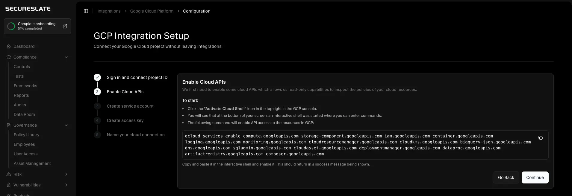Image resolution: width=572 pixels, height=196 pixels.
Task: Click the step 4 number circle
Action: pos(97,120)
